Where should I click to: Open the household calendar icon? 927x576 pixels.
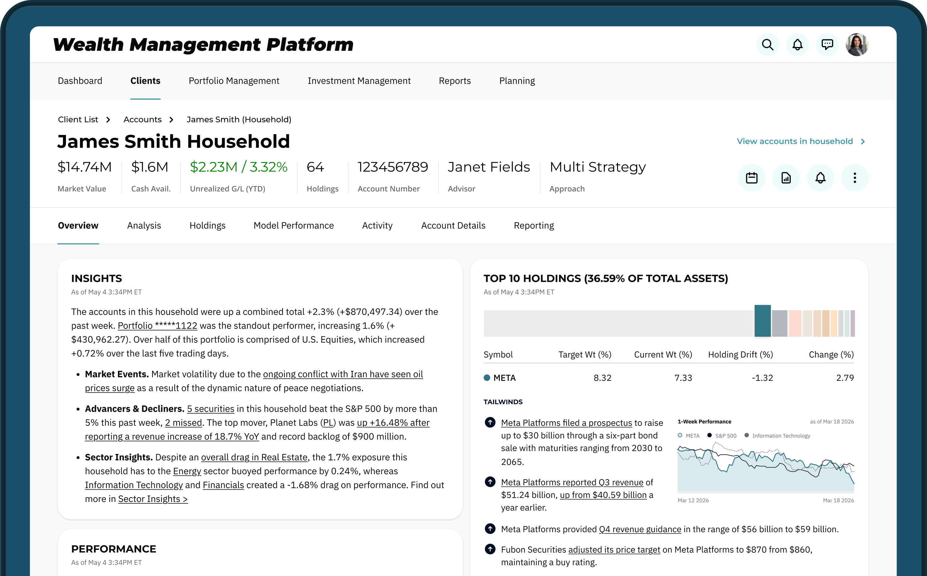[752, 178]
